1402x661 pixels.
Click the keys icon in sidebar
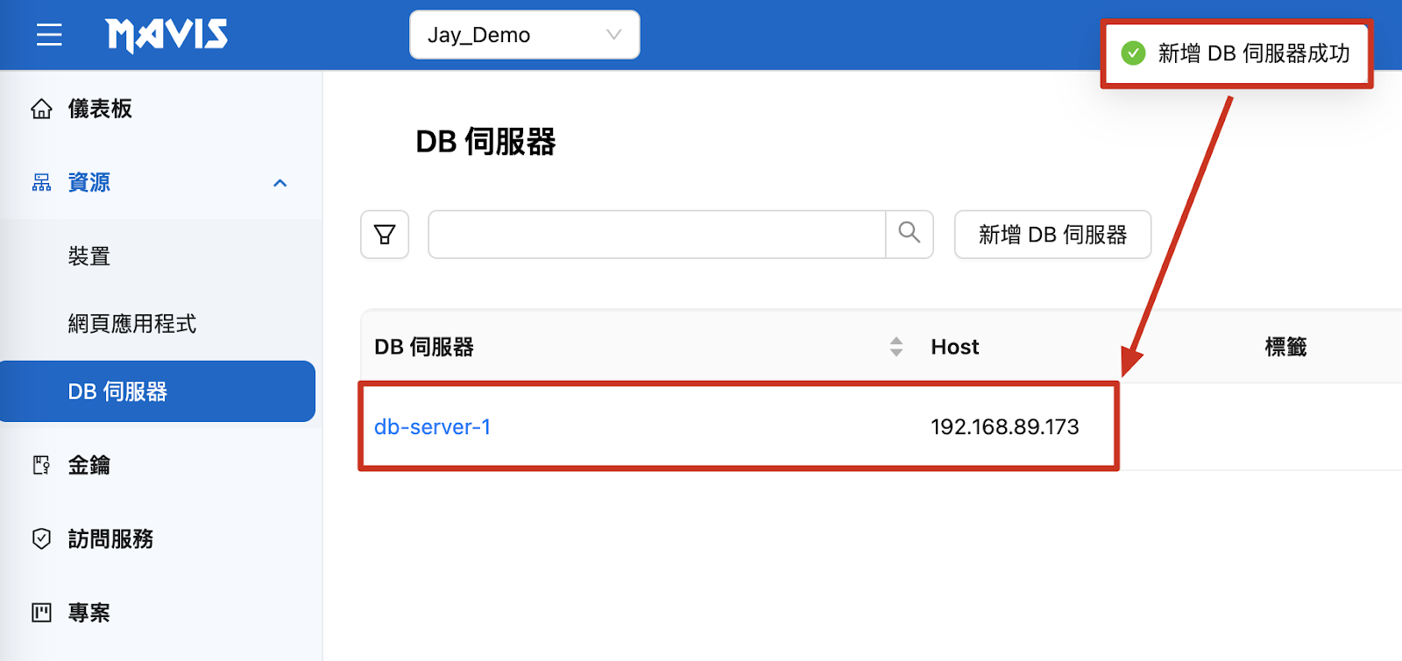(x=41, y=465)
